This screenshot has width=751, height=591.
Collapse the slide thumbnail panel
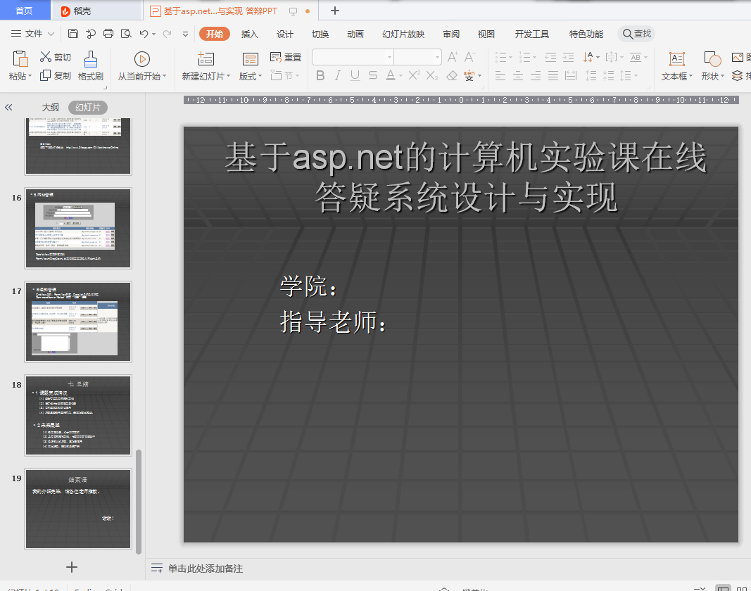pos(8,107)
